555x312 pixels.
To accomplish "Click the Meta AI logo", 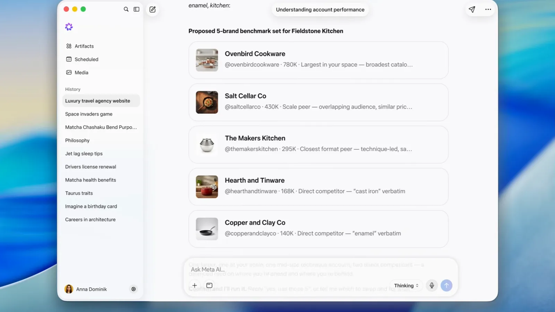I will (x=69, y=27).
